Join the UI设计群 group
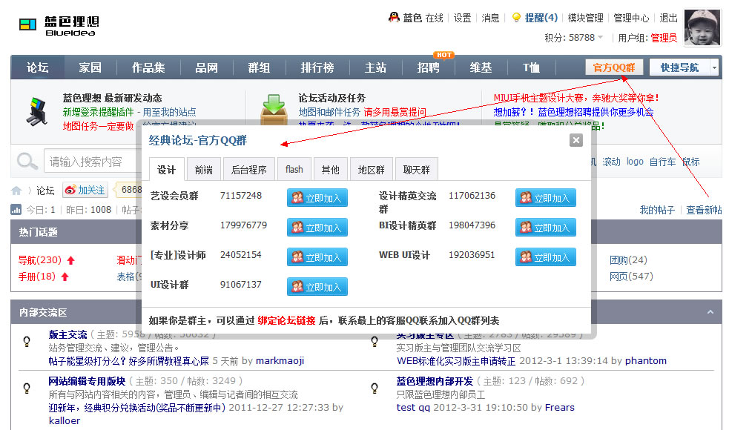Viewport: 729px width, 430px height. (x=317, y=287)
